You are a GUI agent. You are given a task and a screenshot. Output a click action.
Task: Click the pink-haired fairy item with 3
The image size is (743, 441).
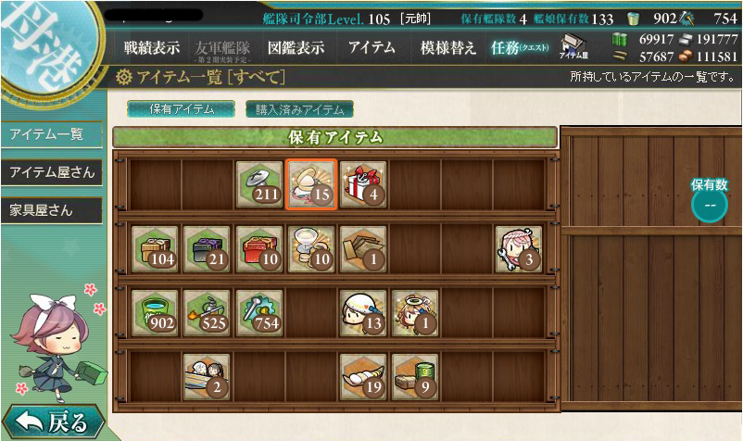(519, 249)
